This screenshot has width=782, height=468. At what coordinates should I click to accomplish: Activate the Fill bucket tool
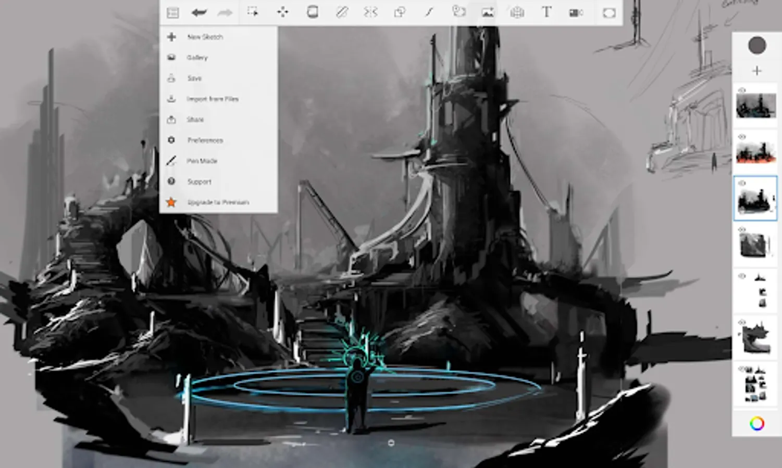click(x=313, y=12)
